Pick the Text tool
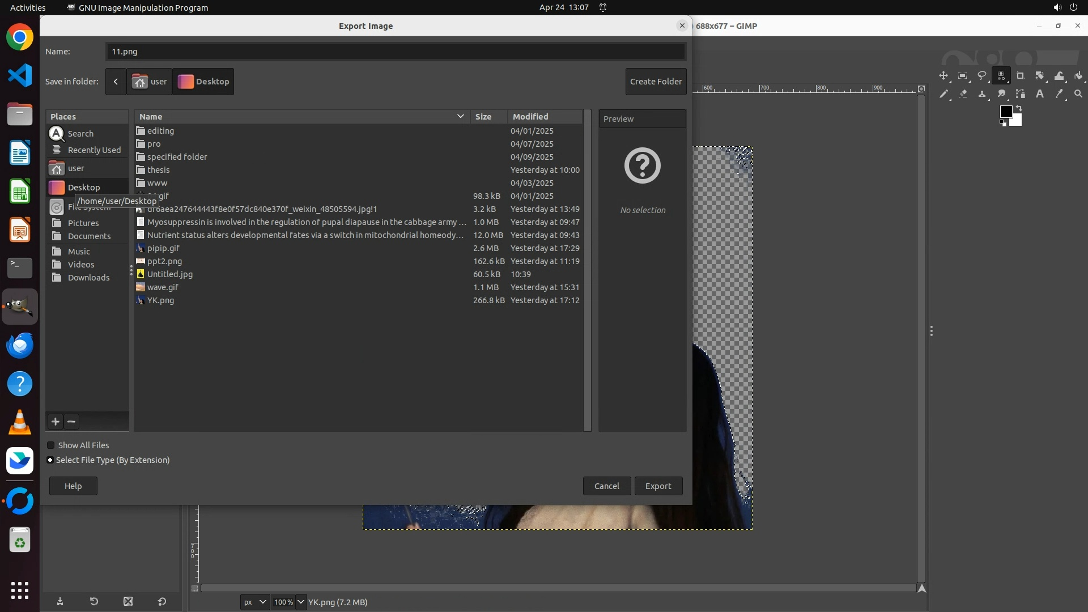The height and width of the screenshot is (612, 1088). [x=1040, y=94]
